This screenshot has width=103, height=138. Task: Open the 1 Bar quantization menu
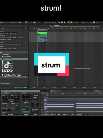tap(20, 23)
